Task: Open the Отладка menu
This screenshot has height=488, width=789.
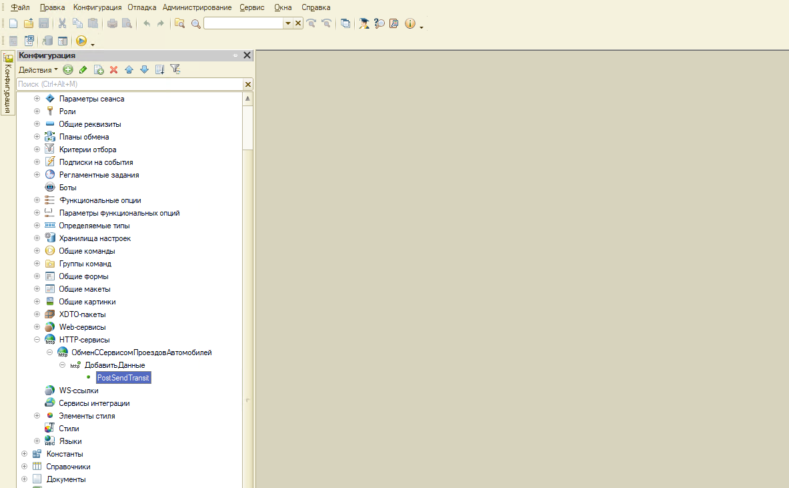Action: click(142, 7)
